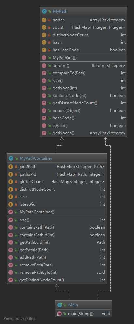The width and height of the screenshot is (134, 324).
Task: Click the lock icon beside hasHashCode
Action: (x=49, y=50)
